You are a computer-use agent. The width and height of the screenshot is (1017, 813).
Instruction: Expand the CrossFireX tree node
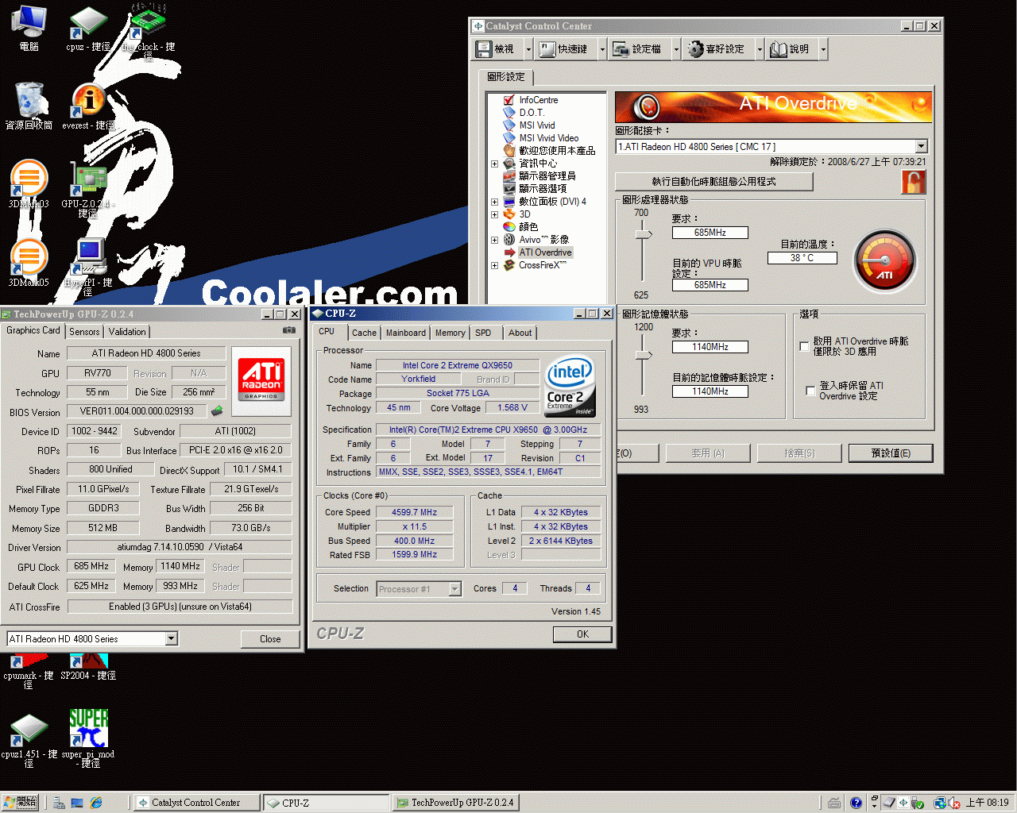pos(494,265)
